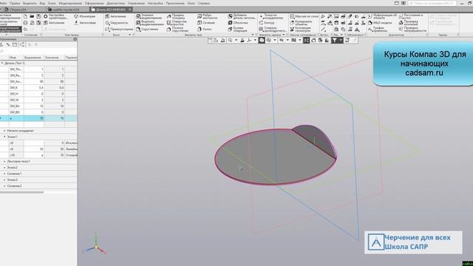This screenshot has width=473, height=266.
Task: Click the command search field
Action: tap(432, 3)
